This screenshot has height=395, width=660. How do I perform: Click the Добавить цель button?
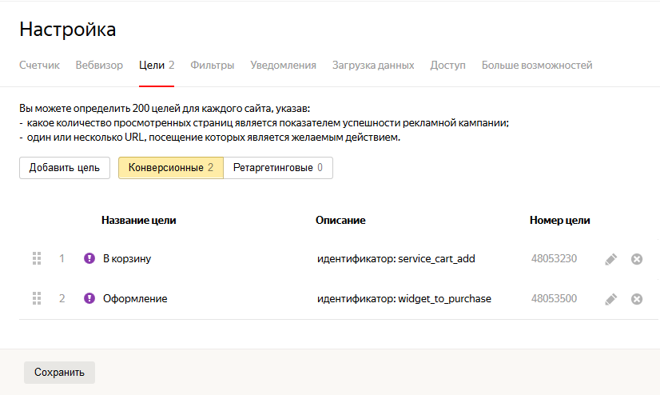65,168
